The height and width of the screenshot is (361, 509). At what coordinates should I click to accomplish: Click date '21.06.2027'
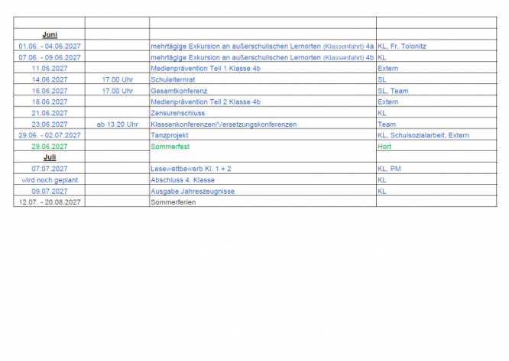coord(50,113)
